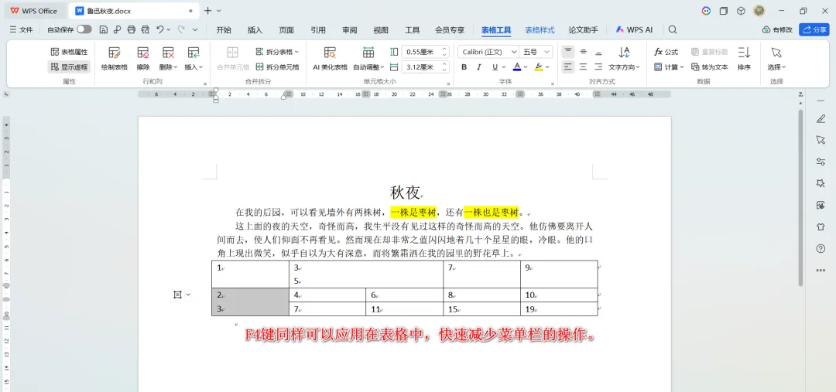Center cell text horizontally

click(x=584, y=67)
